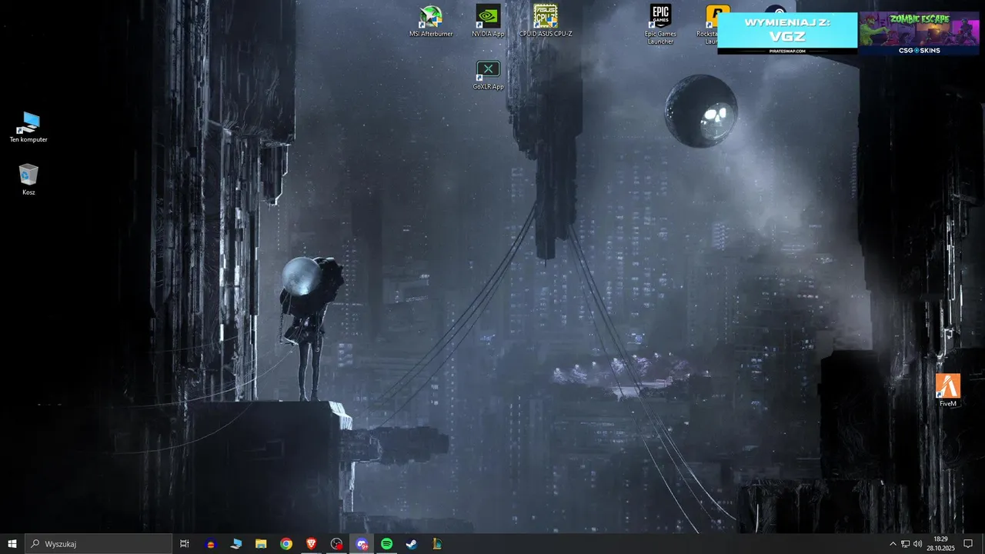
Task: Launch the GoXLR App shortcut
Action: (x=488, y=75)
